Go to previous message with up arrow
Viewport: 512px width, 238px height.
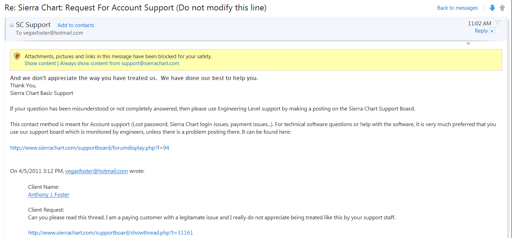(x=502, y=8)
